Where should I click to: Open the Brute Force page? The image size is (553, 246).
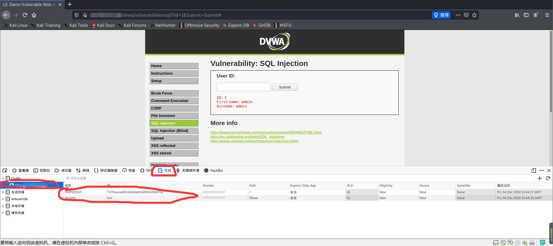[174, 93]
